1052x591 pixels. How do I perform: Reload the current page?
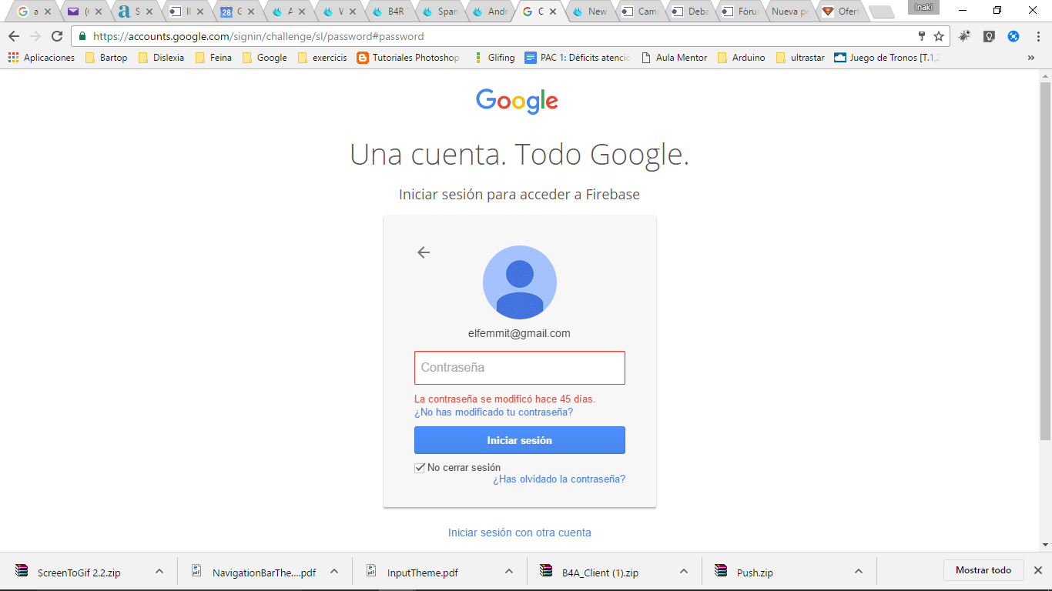pyautogui.click(x=57, y=36)
